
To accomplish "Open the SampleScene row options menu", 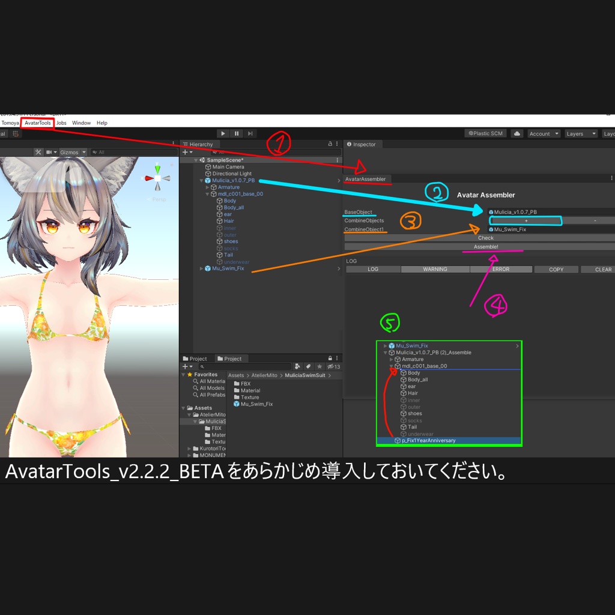I will point(338,160).
